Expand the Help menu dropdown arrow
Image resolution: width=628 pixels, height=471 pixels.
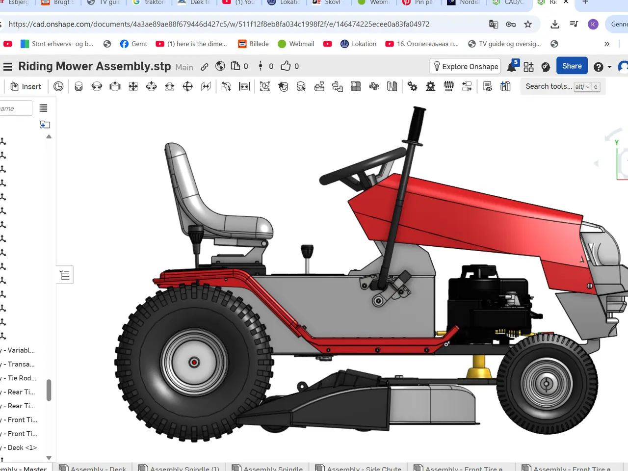(x=609, y=67)
